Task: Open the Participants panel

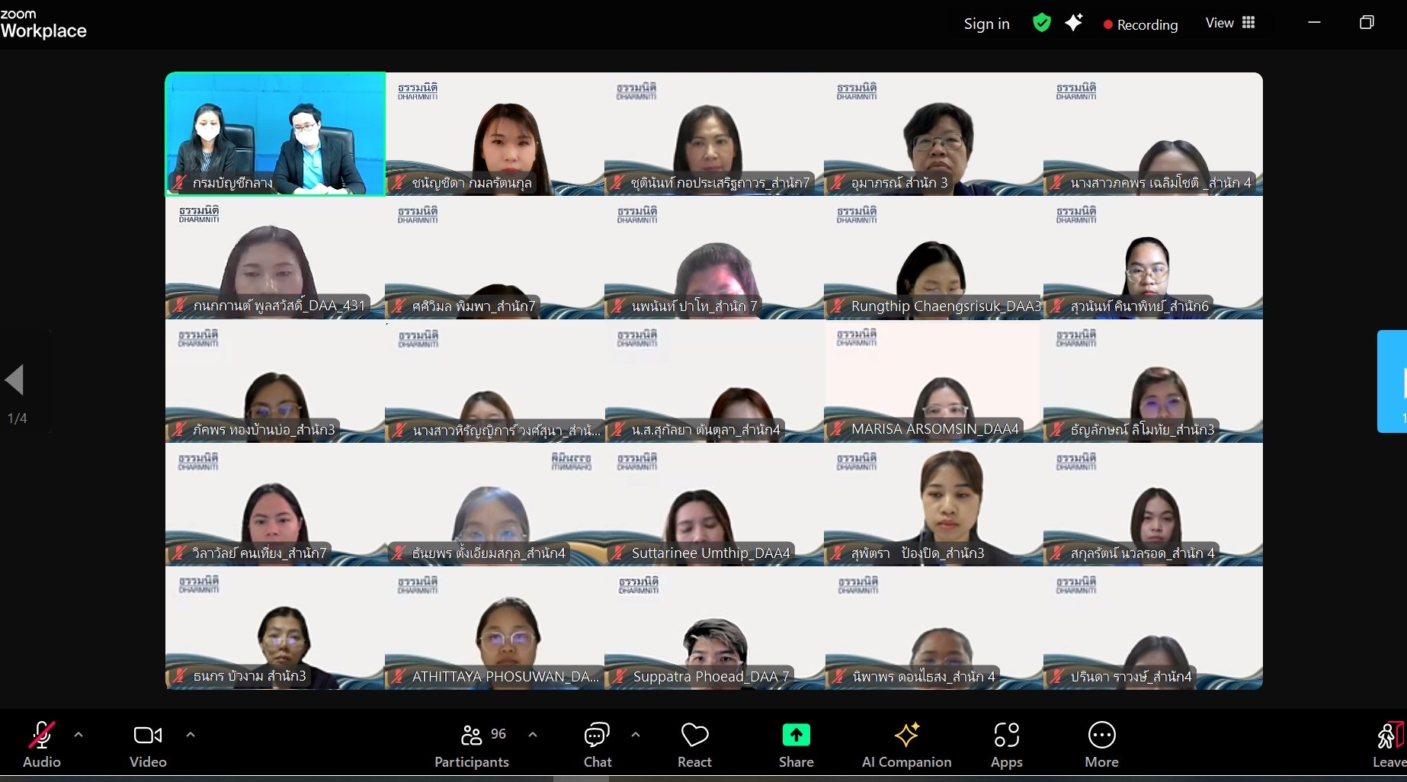Action: [x=472, y=745]
